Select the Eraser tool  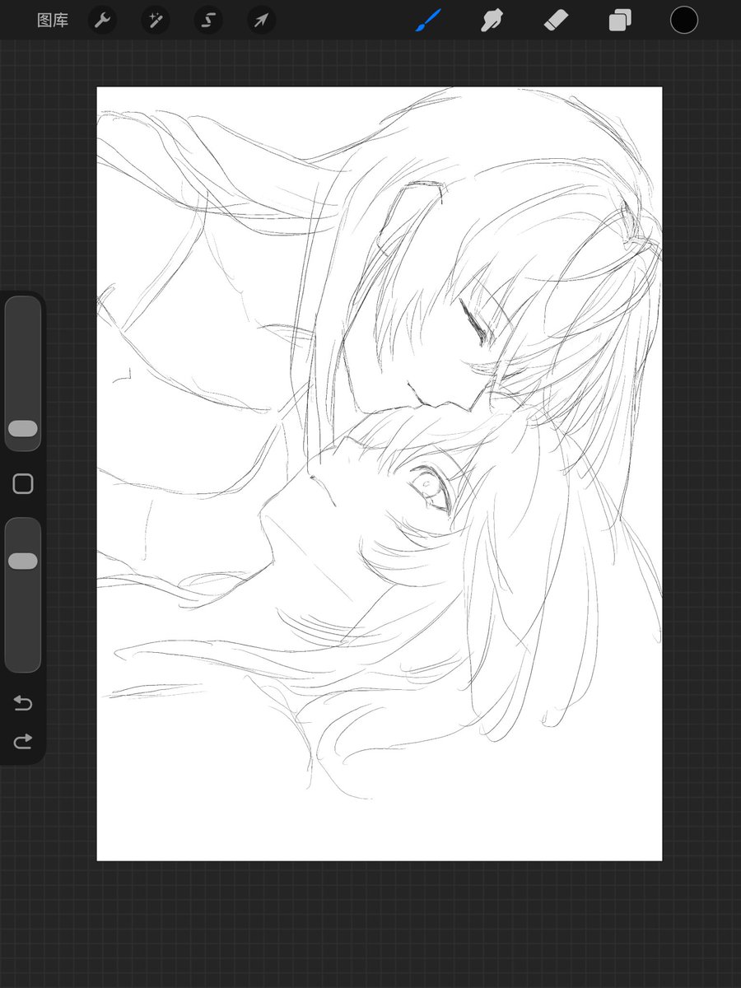[x=556, y=21]
